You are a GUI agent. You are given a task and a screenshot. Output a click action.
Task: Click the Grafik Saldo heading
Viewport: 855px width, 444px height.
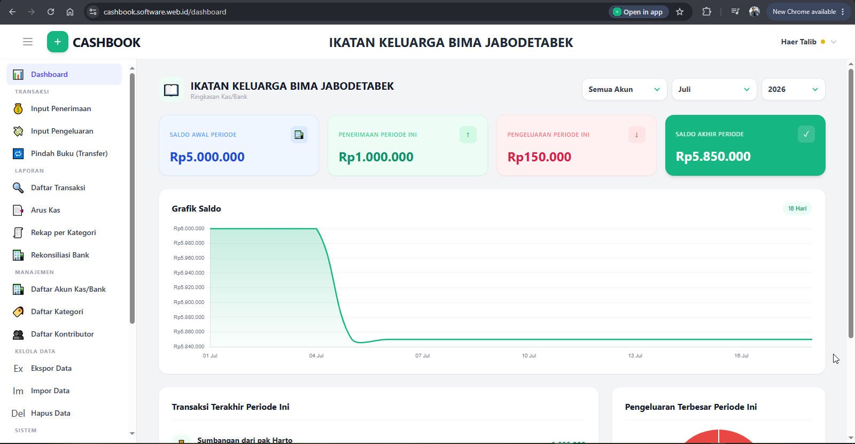click(196, 208)
